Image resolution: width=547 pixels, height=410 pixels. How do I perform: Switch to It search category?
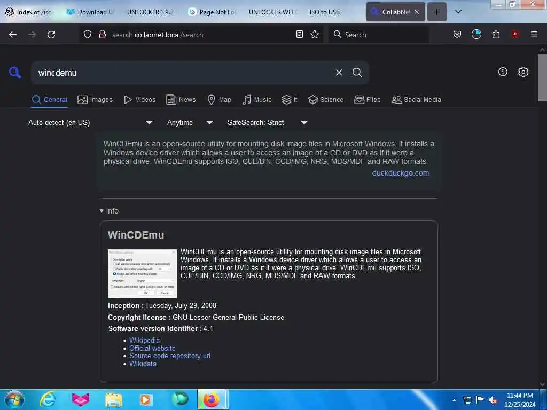coord(290,100)
